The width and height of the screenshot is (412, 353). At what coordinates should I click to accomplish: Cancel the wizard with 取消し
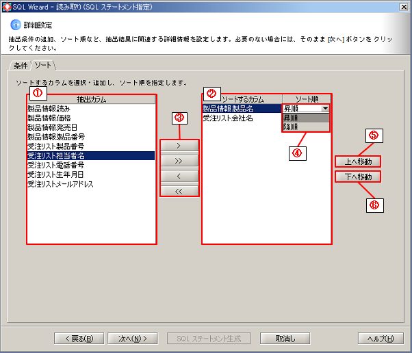click(286, 339)
